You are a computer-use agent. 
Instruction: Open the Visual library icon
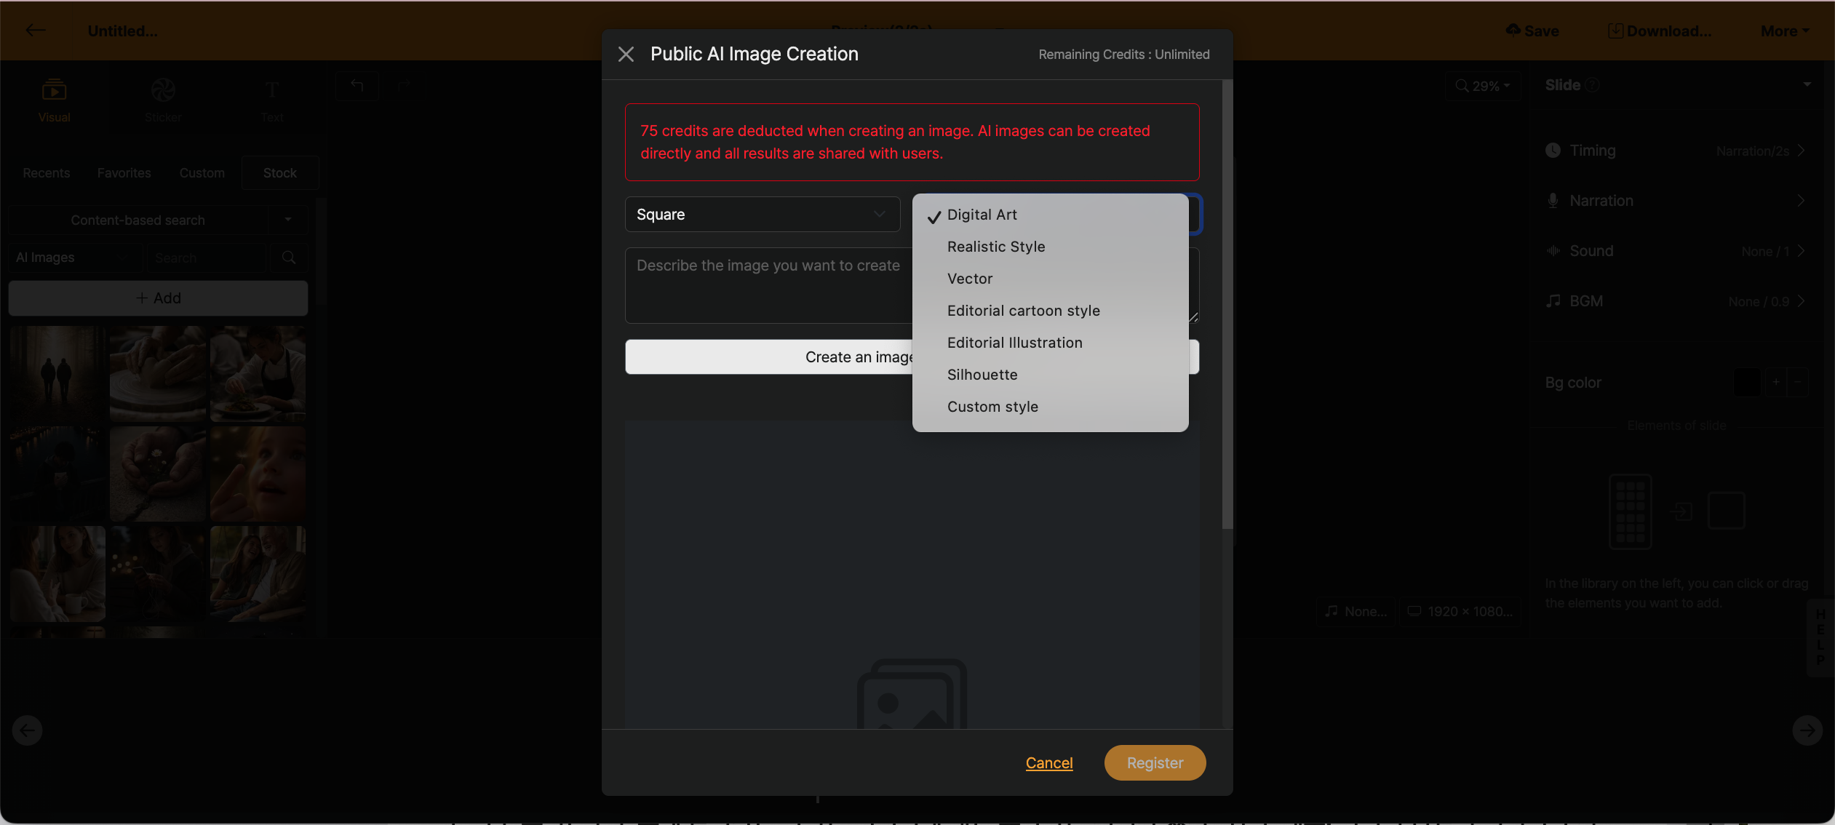click(54, 90)
